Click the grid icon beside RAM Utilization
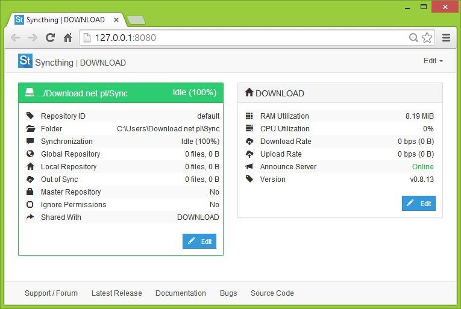 (x=249, y=116)
